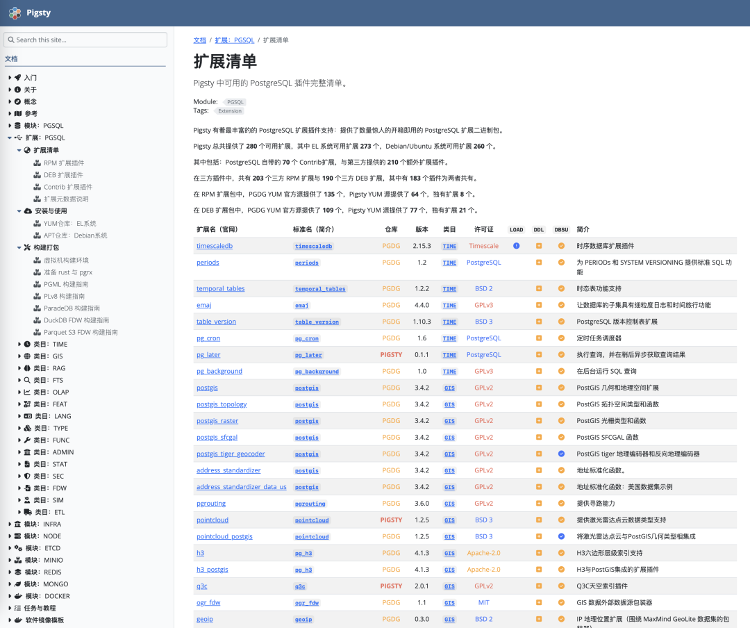Click the Pigsty title in header
Viewport: 750px width, 628px height.
tap(38, 13)
